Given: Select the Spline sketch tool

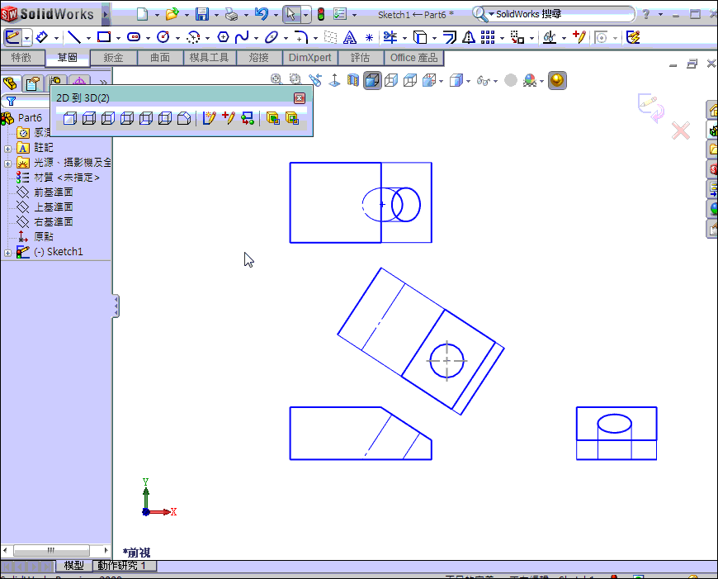Looking at the screenshot, I should pos(242,37).
